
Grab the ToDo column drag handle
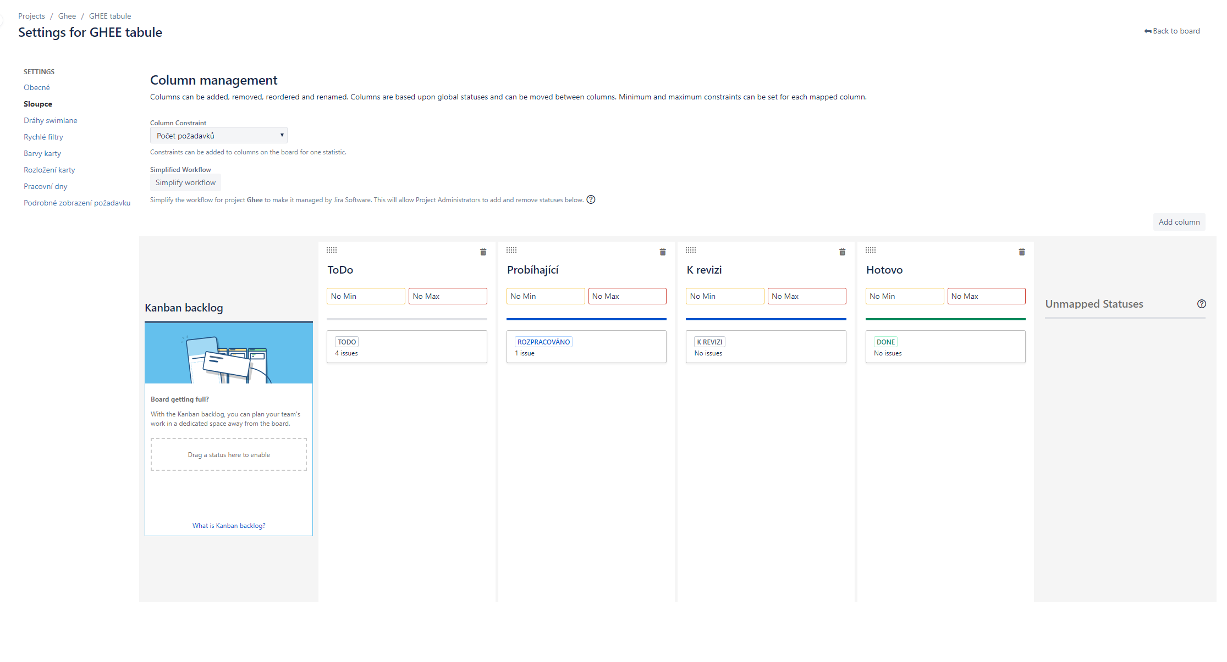[332, 250]
